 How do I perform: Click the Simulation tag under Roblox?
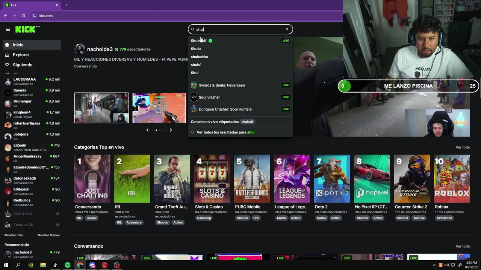click(445, 218)
